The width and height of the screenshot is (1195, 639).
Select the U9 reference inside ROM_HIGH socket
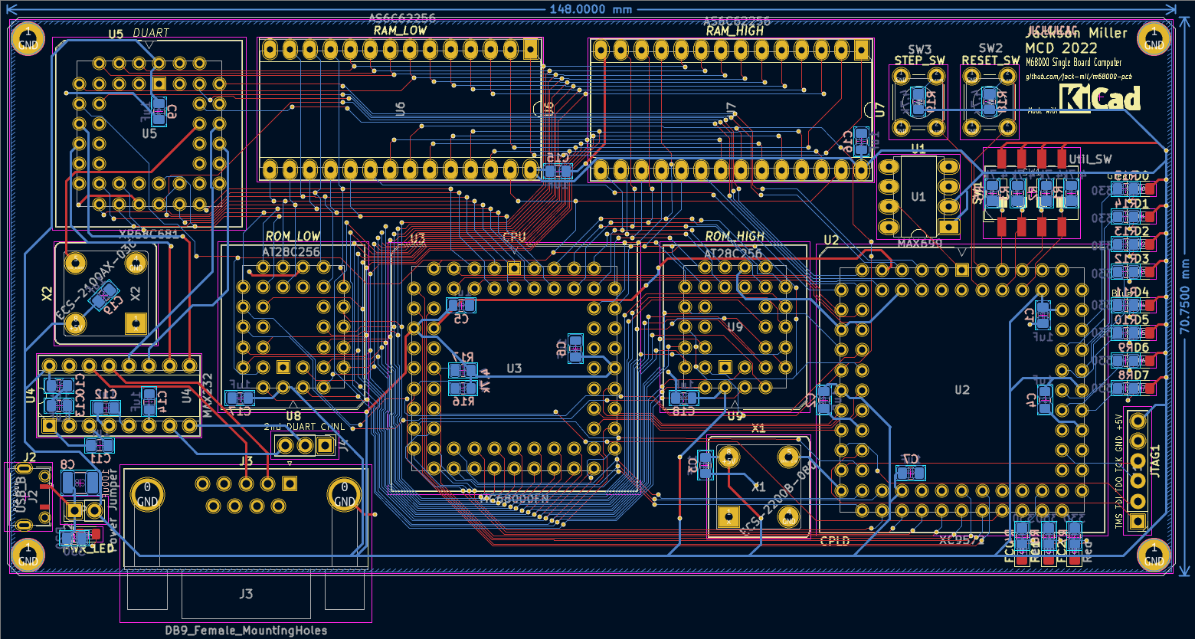[735, 327]
